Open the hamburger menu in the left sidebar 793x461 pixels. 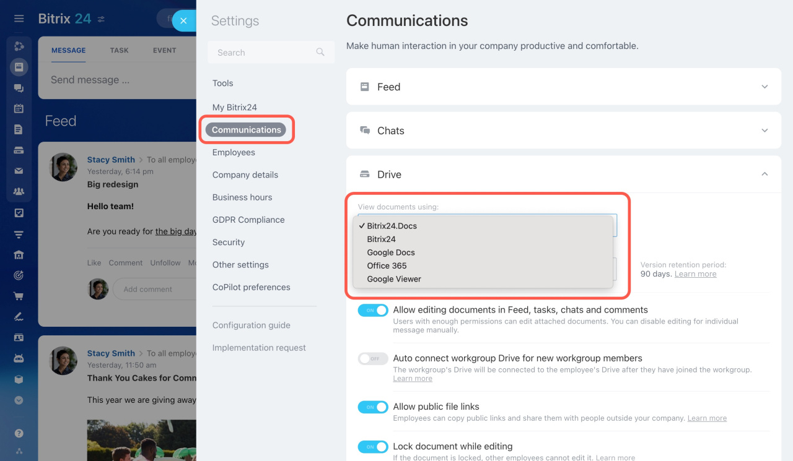(x=19, y=19)
